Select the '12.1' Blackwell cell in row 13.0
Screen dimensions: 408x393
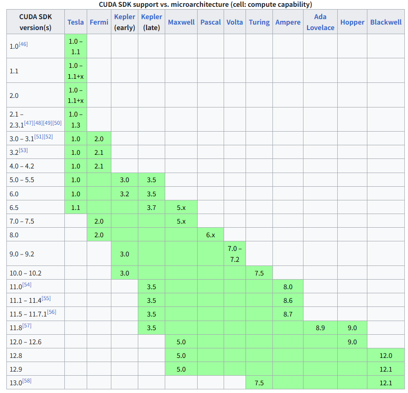point(386,383)
